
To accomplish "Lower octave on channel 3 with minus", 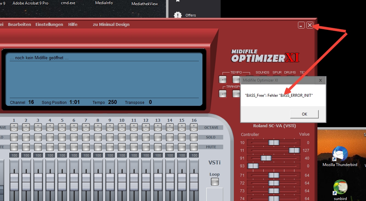I will (38, 129).
